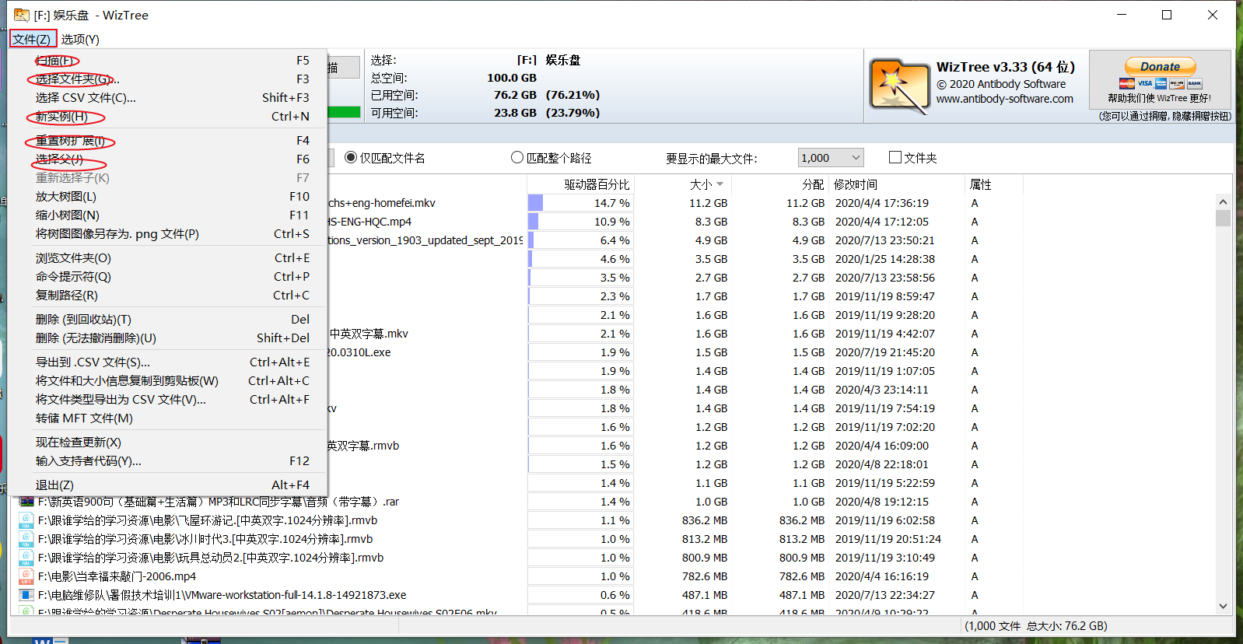Screen dimensions: 1243x644
Task: Click the file list scrollbar up arrow
Action: pos(1223,201)
